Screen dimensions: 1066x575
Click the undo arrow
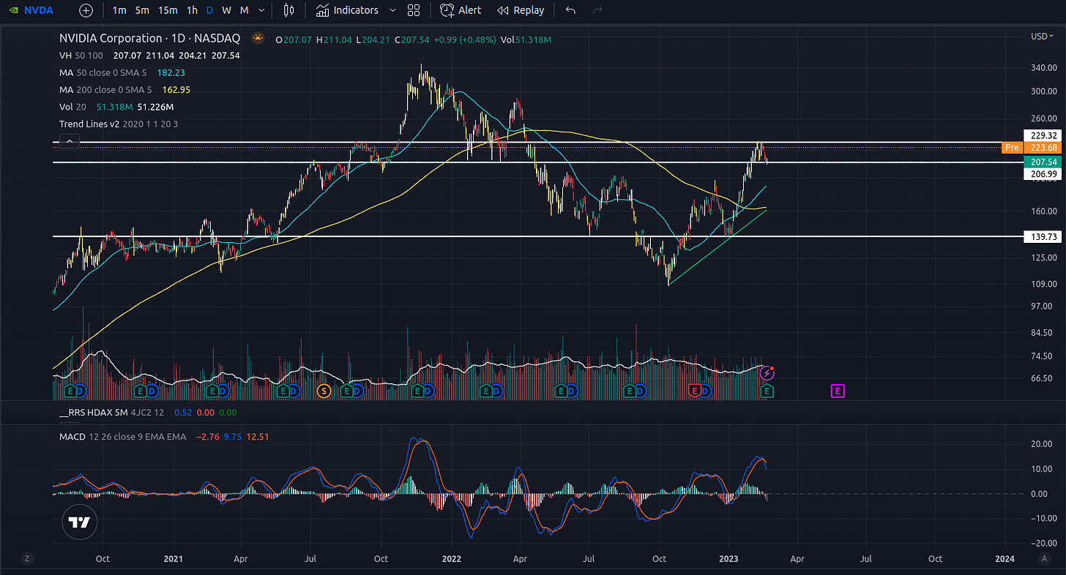pos(570,10)
